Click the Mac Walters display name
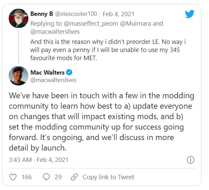Viewport: 209px width, 190px height. point(48,72)
